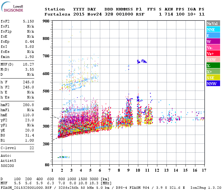Screen dimensions: 222x190
Task: Click the E blue legend swatch
Action: click(x=213, y=35)
